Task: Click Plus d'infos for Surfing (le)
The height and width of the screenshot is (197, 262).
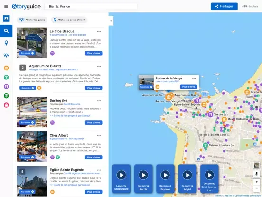Action: click(94, 123)
